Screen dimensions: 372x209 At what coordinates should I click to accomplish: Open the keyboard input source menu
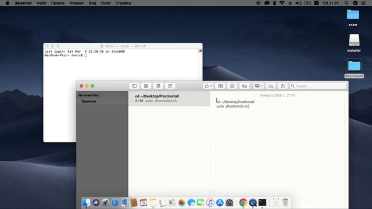[x=316, y=3]
